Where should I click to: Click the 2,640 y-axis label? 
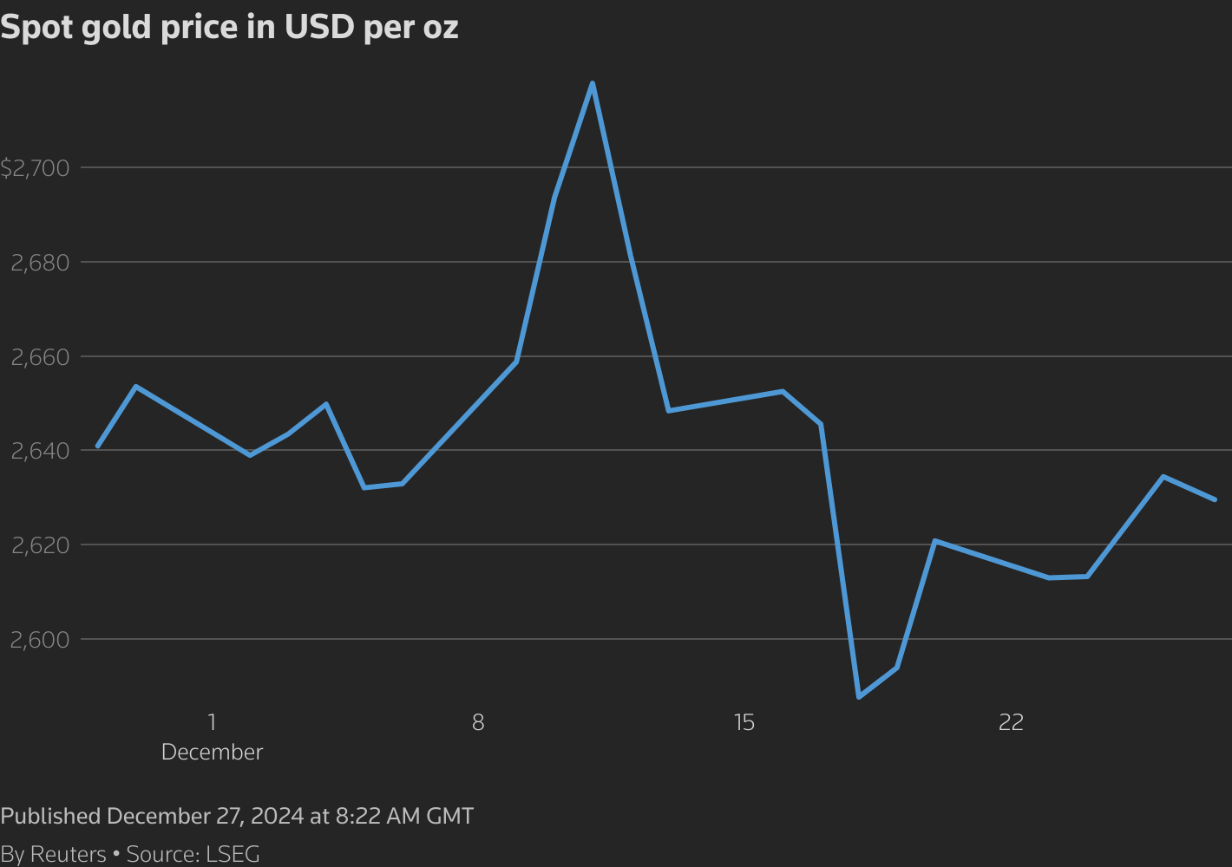click(40, 451)
